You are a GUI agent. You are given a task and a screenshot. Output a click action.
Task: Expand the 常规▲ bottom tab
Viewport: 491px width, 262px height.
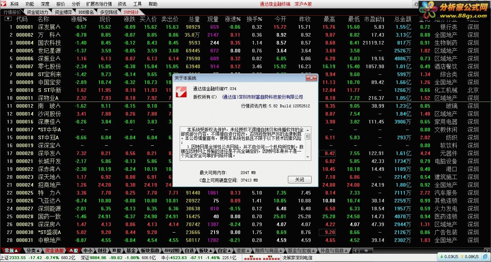(x=11, y=251)
